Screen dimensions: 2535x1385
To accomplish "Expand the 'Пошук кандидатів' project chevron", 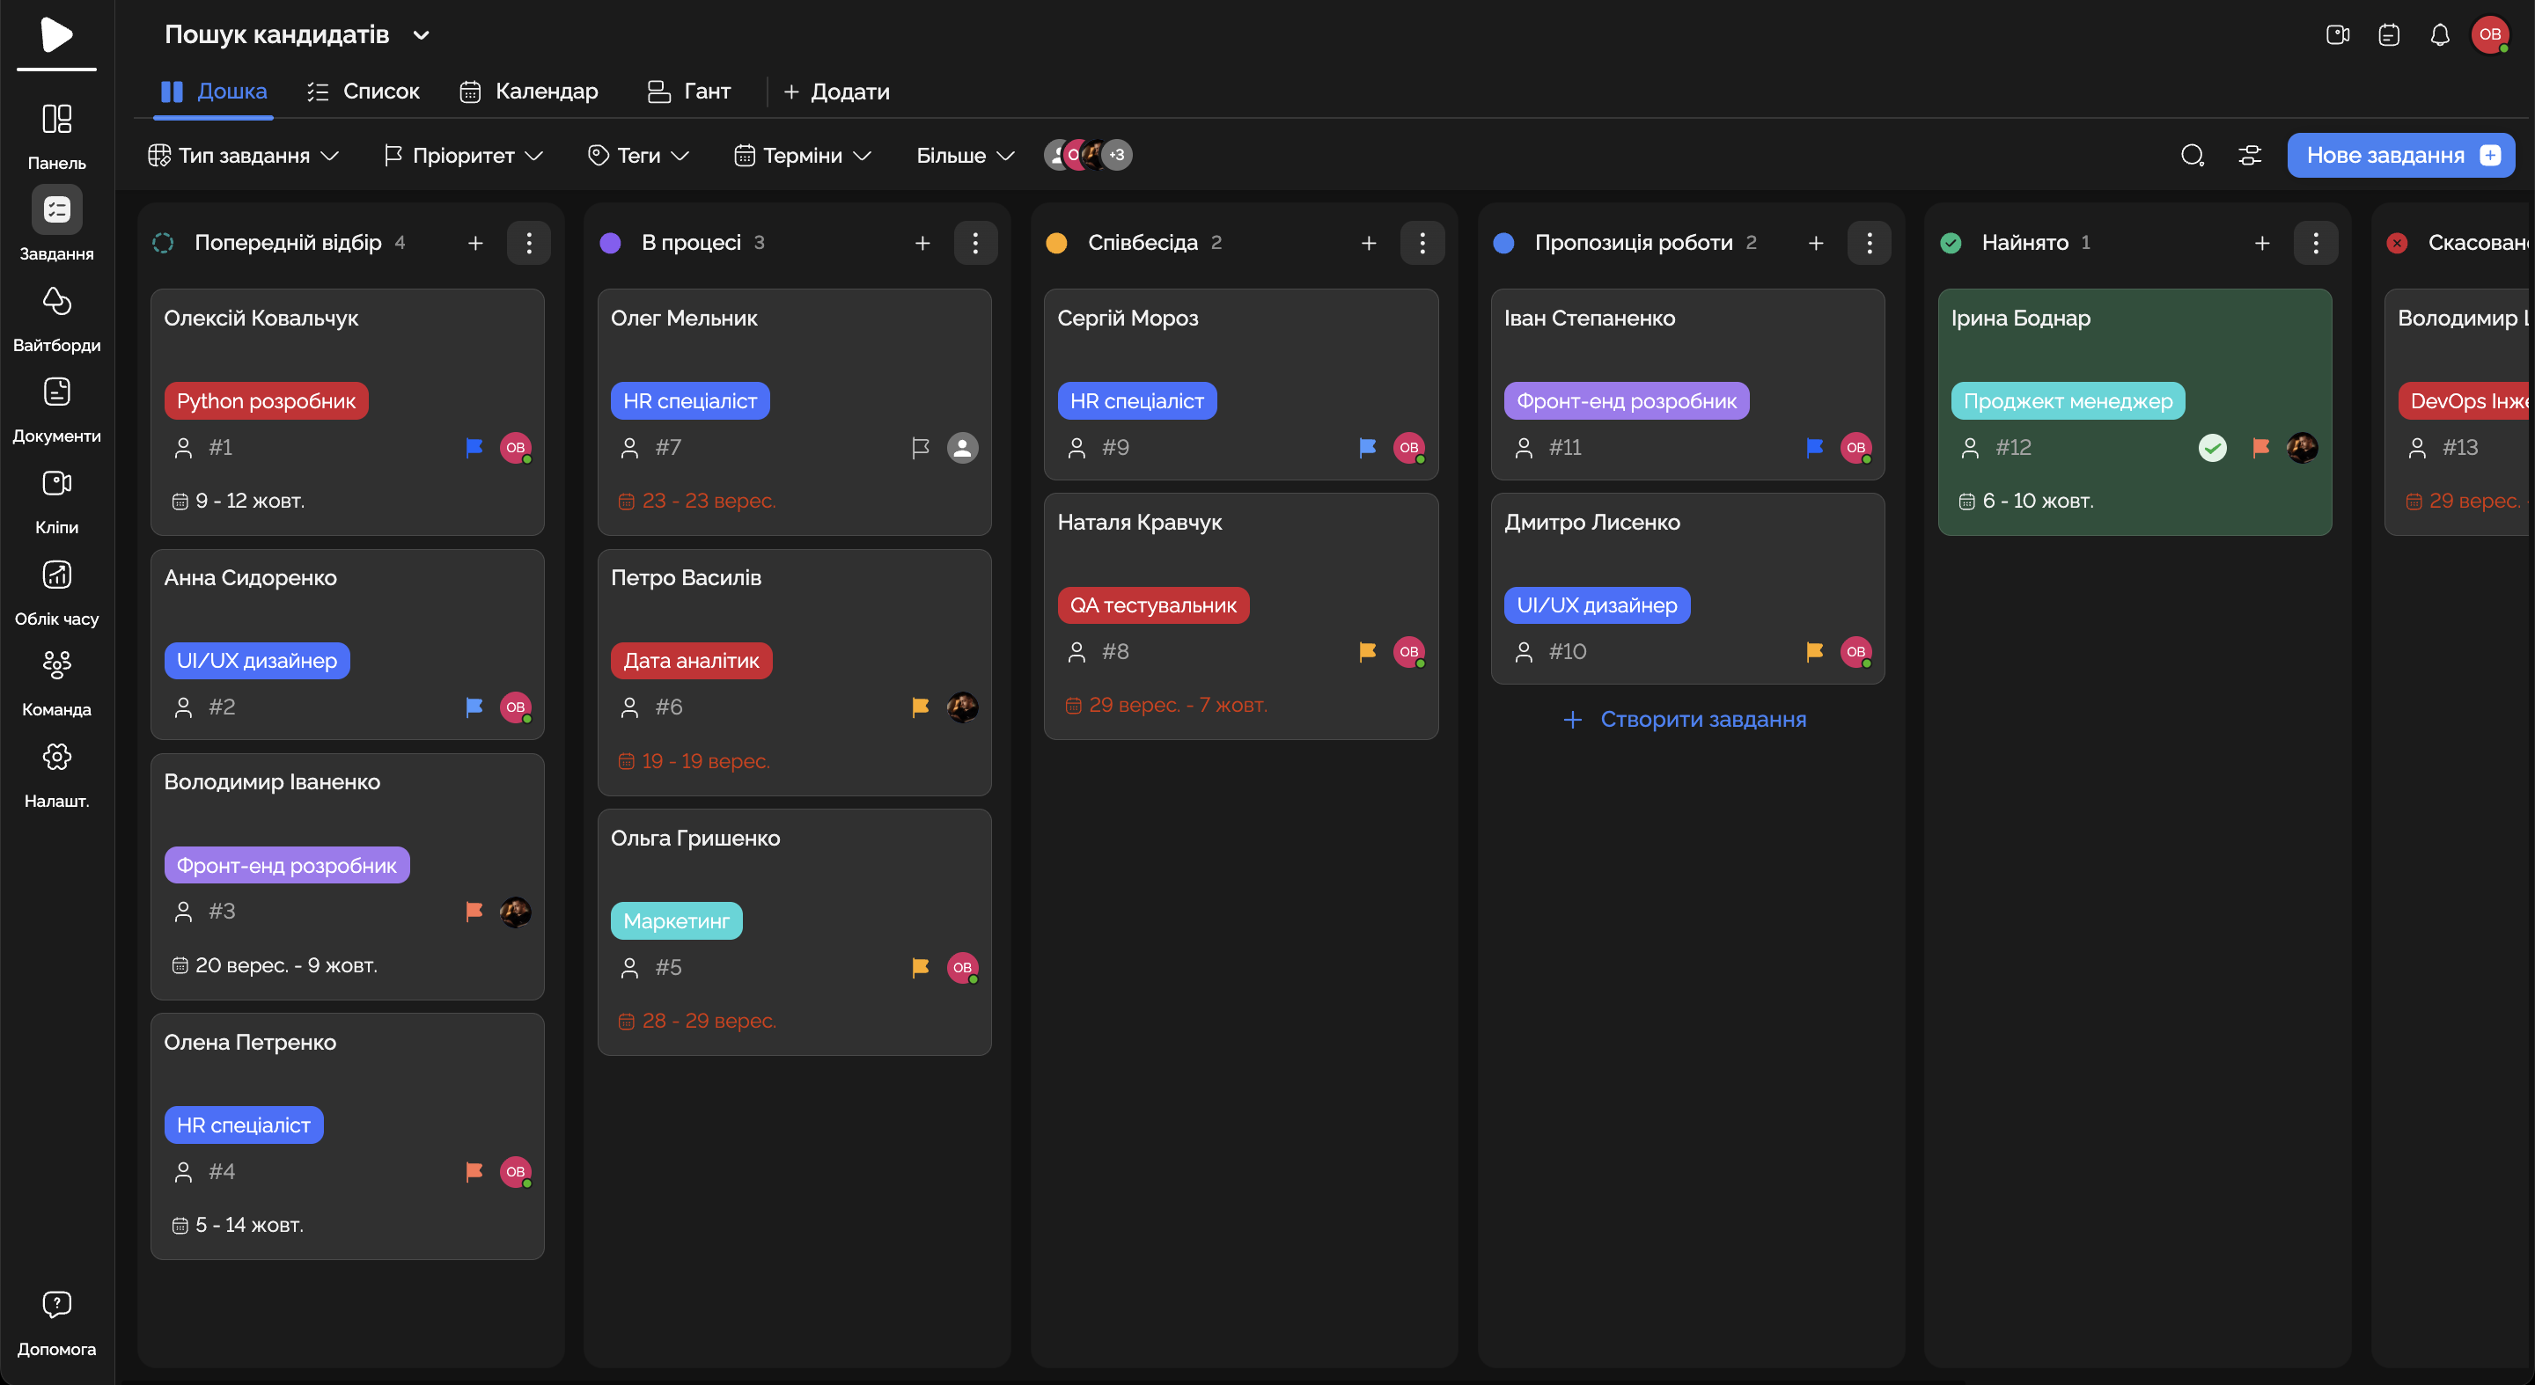I will point(422,35).
